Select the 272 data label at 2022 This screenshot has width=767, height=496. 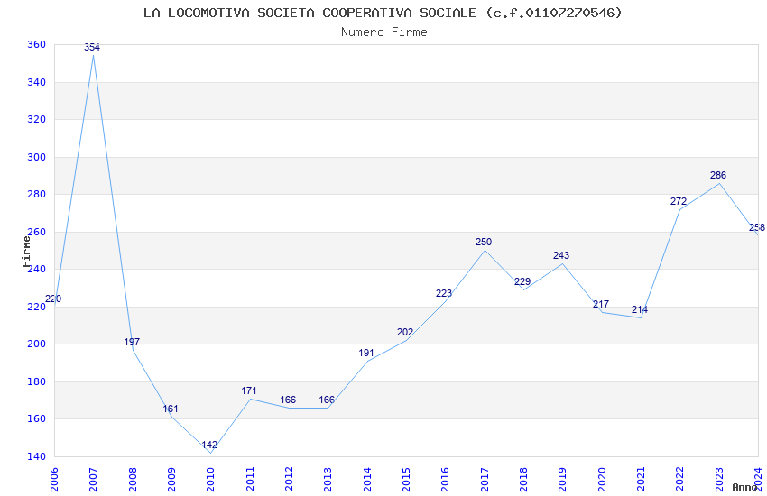coord(679,201)
